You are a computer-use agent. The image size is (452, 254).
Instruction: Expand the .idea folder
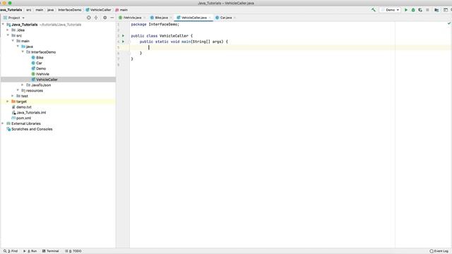(8, 30)
